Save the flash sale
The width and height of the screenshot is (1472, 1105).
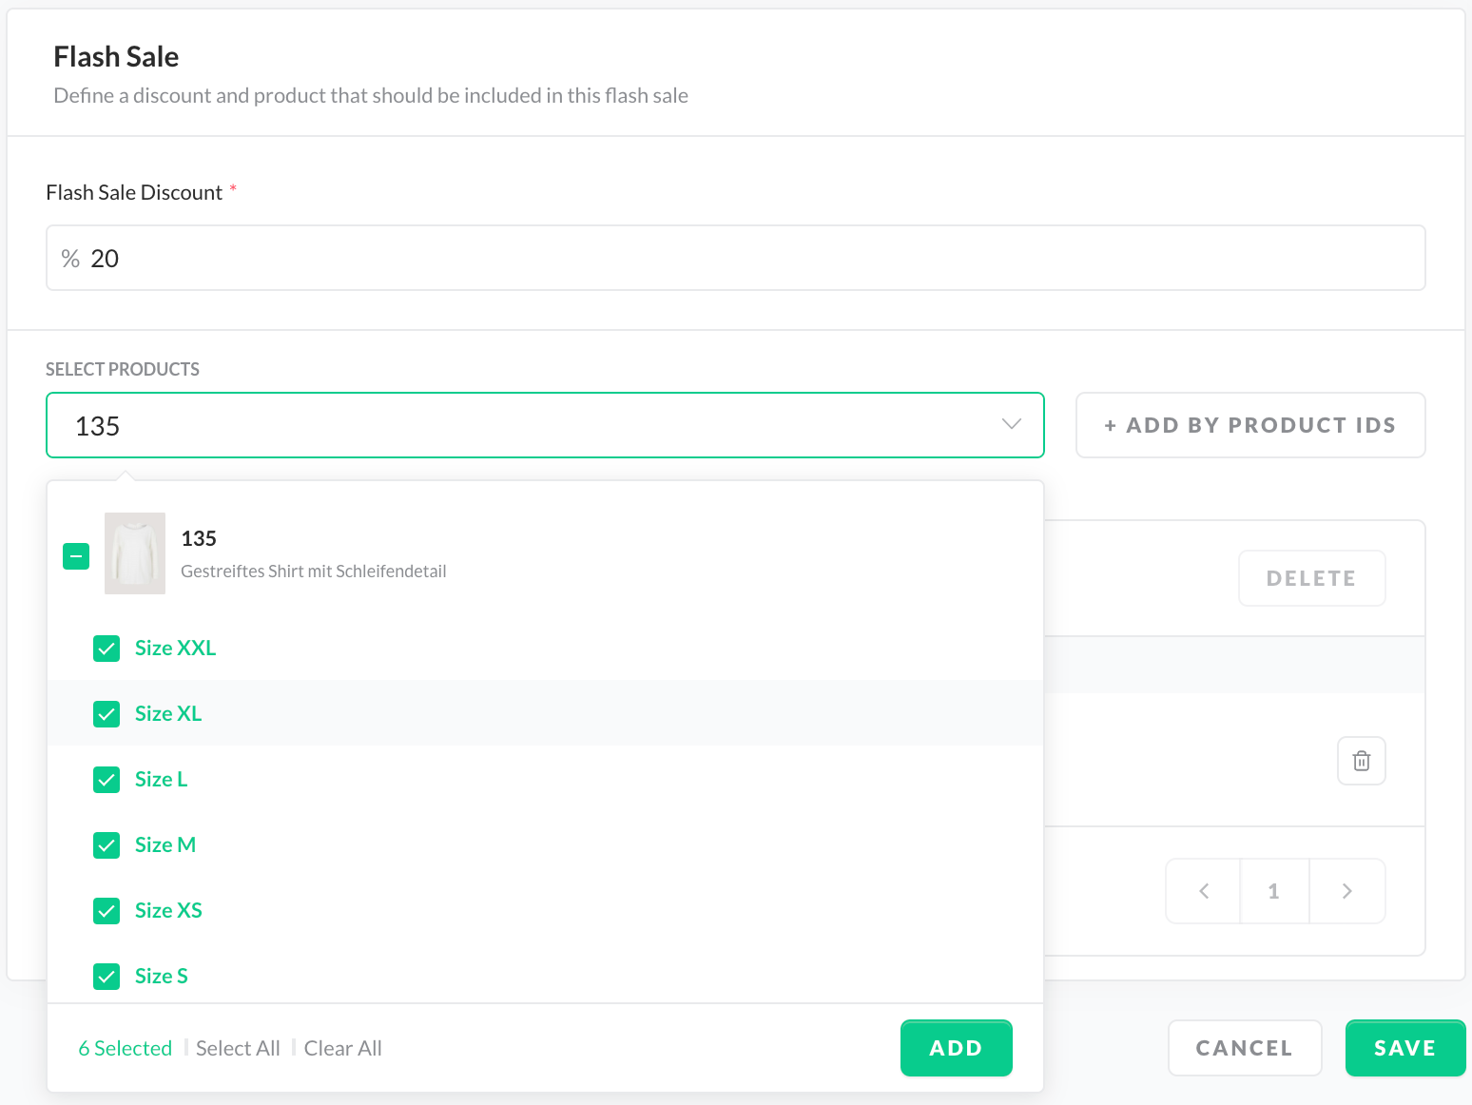(x=1404, y=1048)
